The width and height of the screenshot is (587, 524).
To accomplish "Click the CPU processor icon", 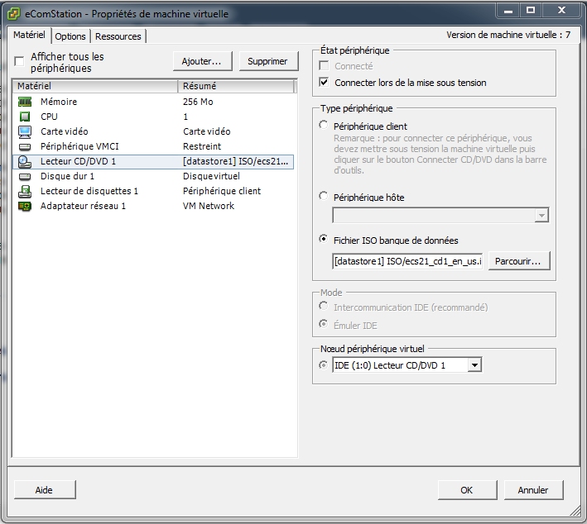I will pyautogui.click(x=25, y=117).
